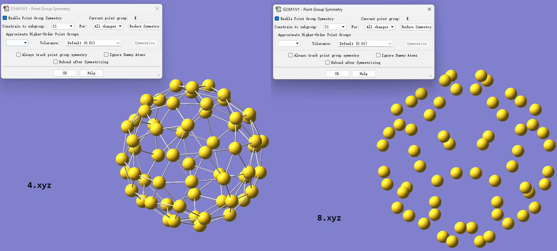This screenshot has width=557, height=251.
Task: Open Help from the G2 dialog
Action: (363, 74)
